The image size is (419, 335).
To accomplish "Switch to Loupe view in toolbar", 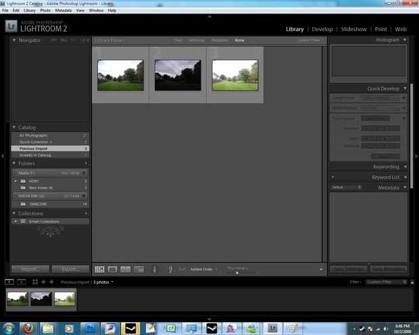I will coord(112,269).
